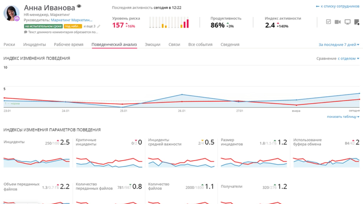
Task: Open the video recordings icon
Action: (x=338, y=22)
